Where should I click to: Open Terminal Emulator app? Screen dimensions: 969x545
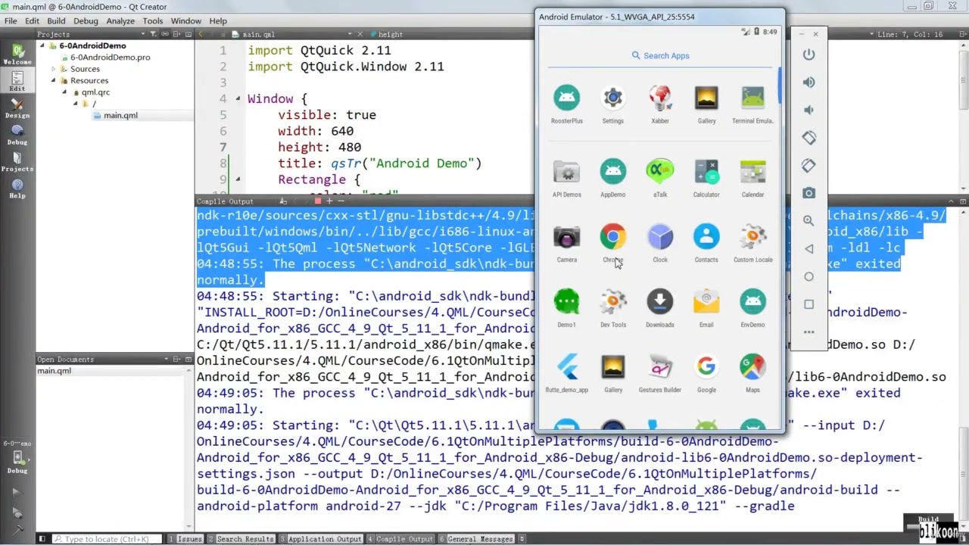coord(752,104)
